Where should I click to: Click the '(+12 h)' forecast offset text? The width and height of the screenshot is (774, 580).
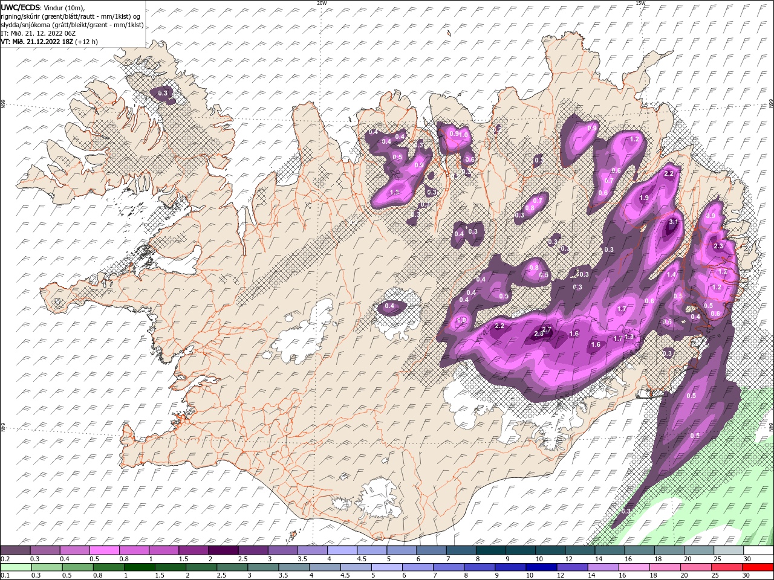87,42
